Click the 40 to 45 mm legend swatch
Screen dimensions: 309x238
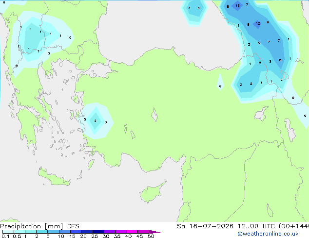(x=132, y=232)
